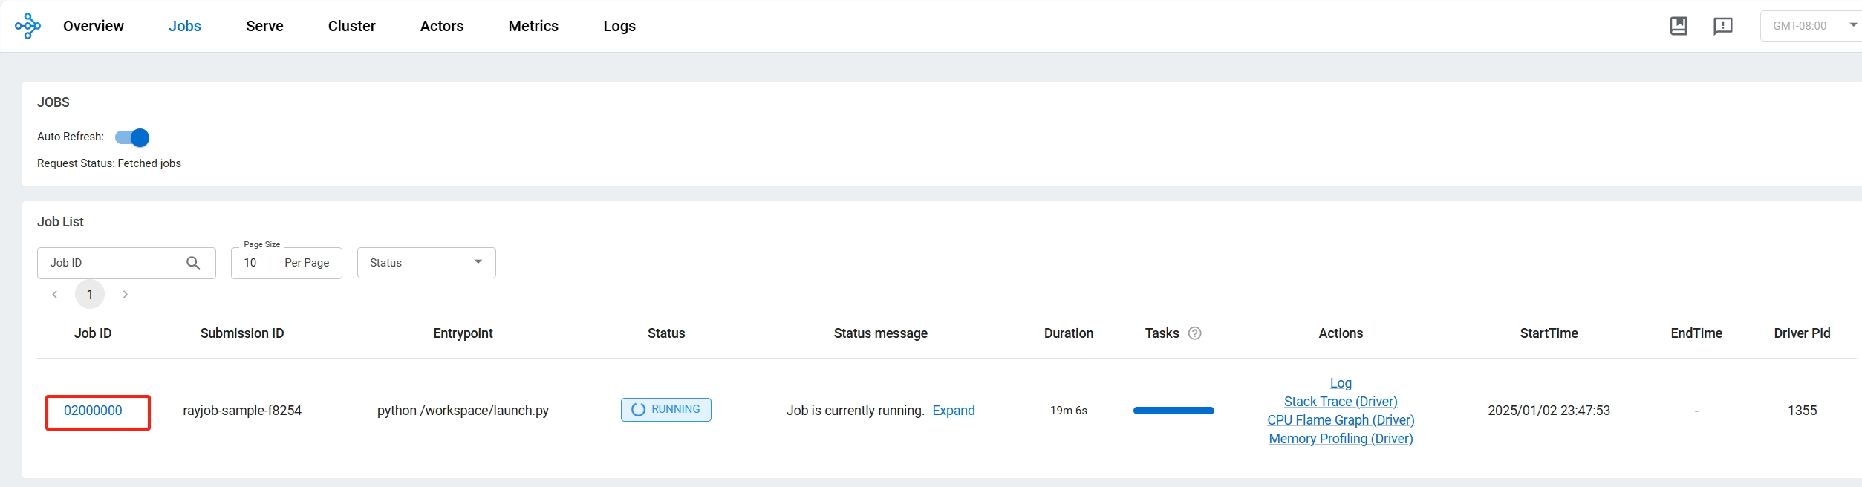The width and height of the screenshot is (1862, 487).
Task: Toggle the Auto Refresh switch
Action: pyautogui.click(x=132, y=137)
